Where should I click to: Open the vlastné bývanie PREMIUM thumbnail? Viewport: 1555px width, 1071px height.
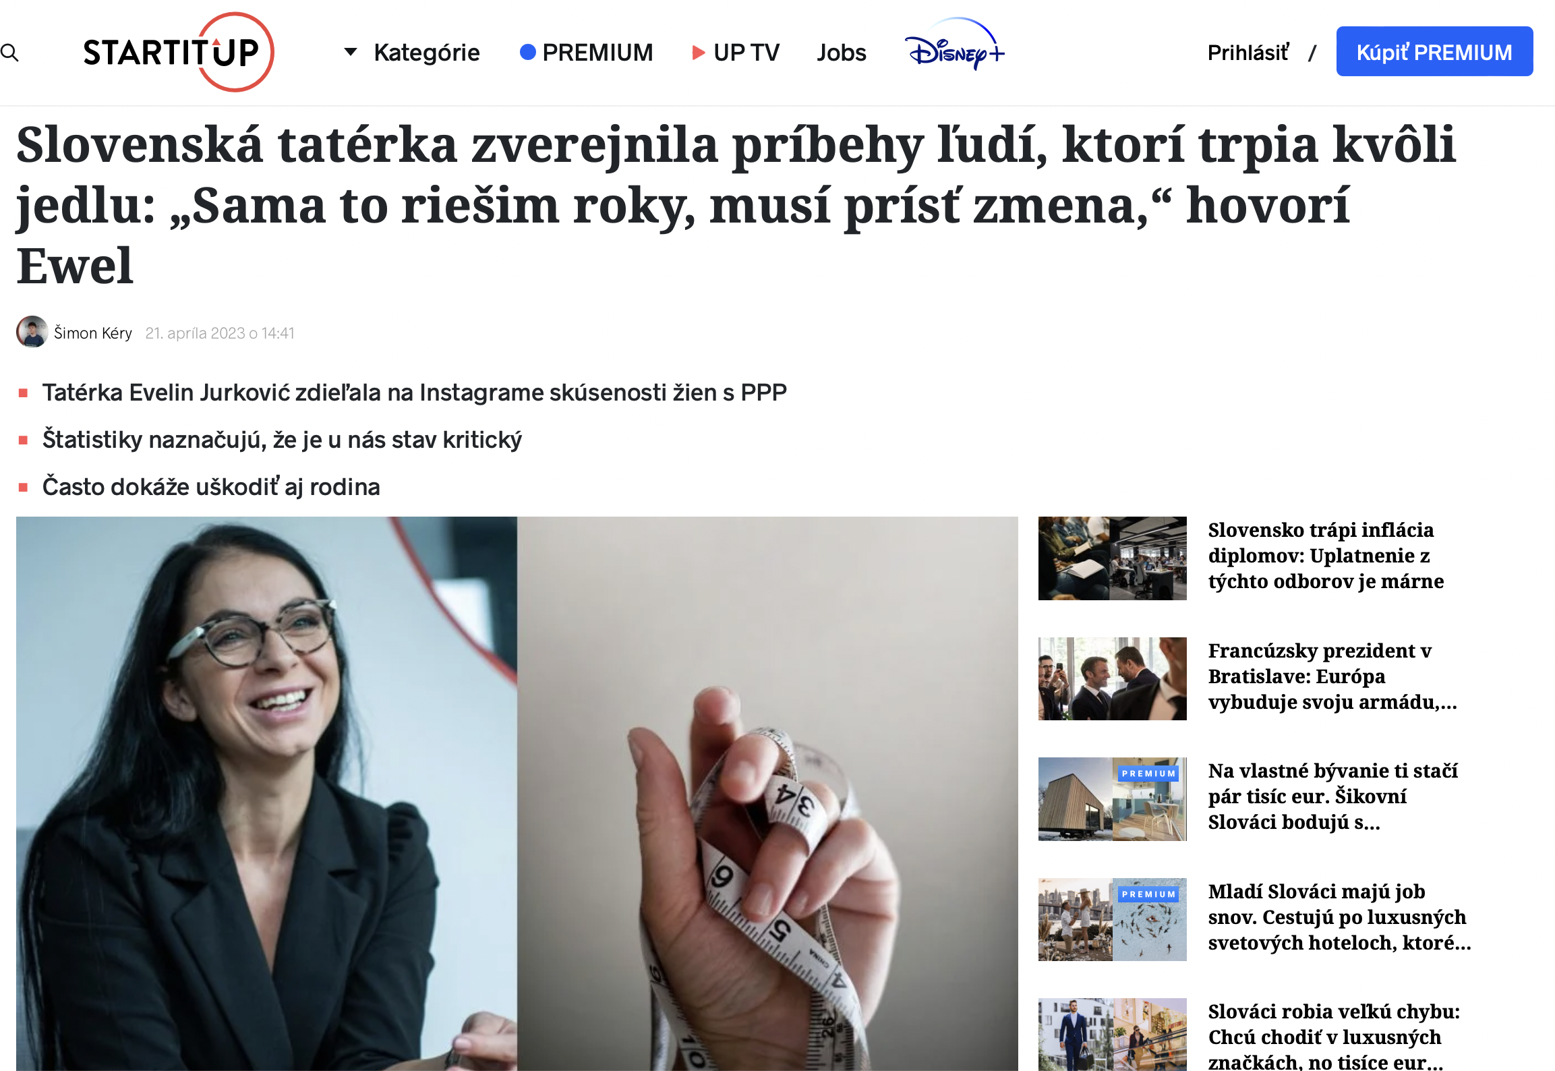(x=1112, y=799)
